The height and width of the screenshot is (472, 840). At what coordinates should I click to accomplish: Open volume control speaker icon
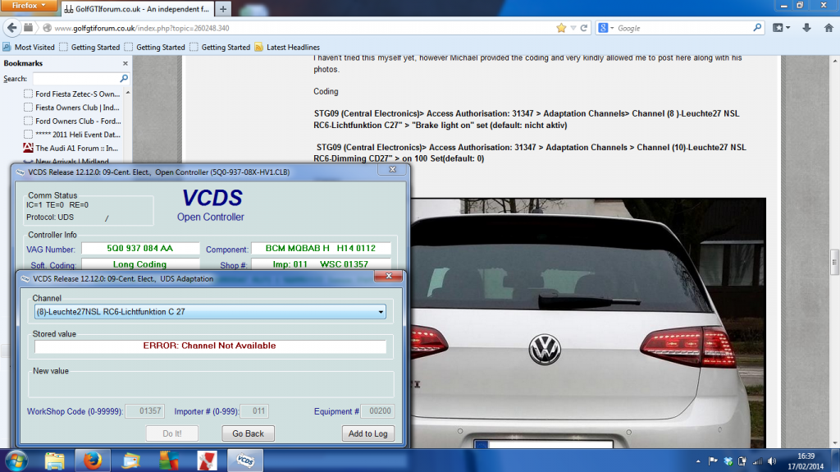(771, 461)
